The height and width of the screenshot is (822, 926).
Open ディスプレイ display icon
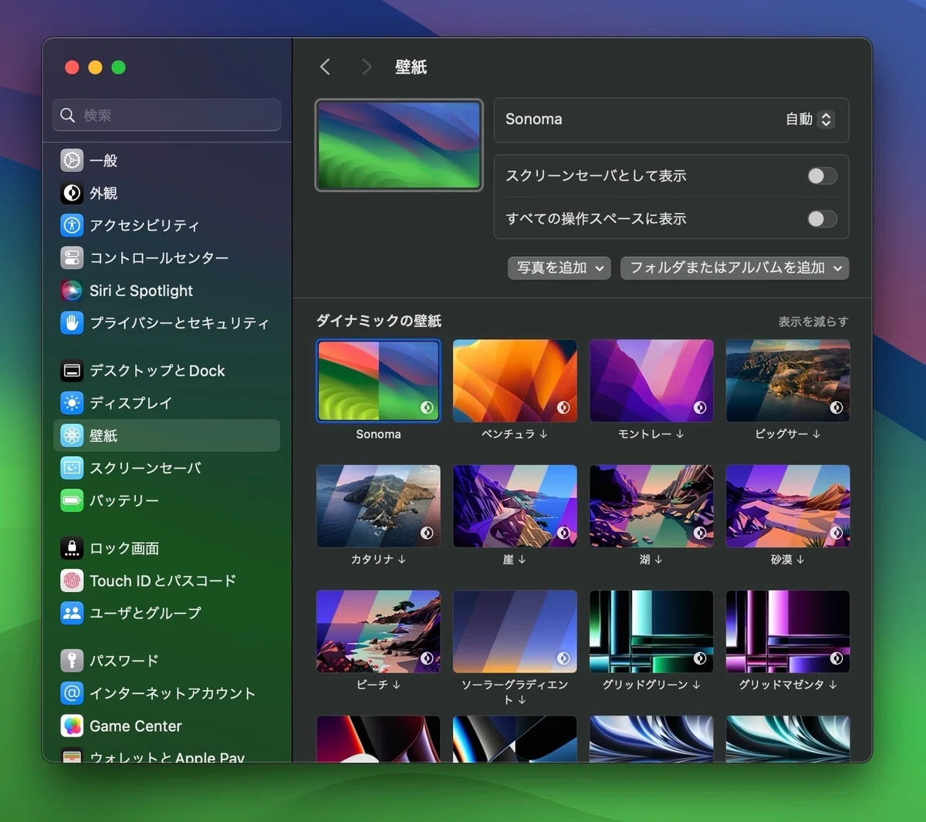click(72, 403)
